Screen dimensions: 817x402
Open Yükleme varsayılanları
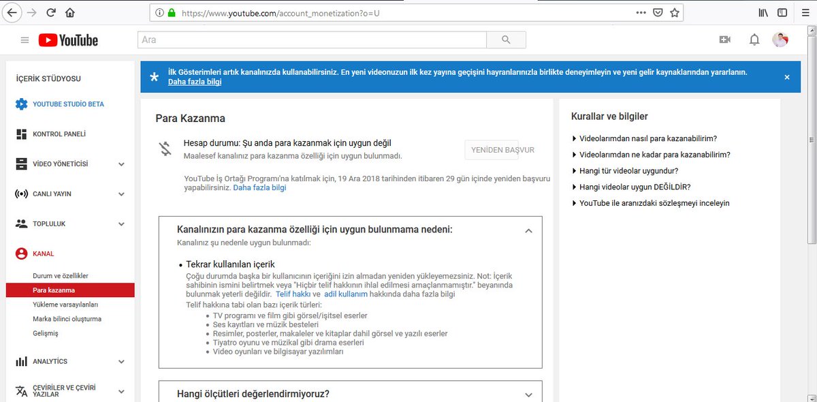[x=65, y=305]
